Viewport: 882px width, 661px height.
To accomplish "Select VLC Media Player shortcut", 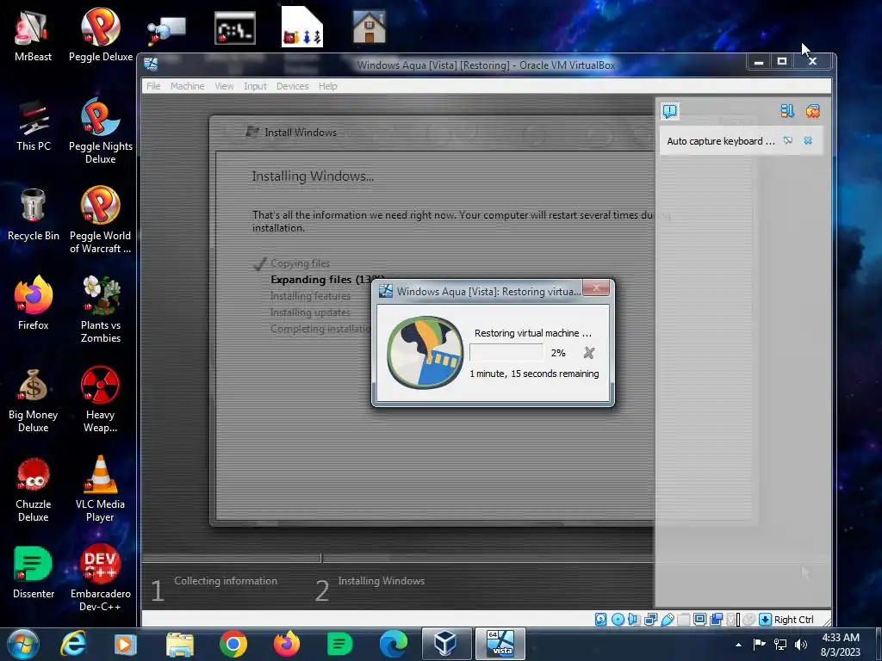I will pyautogui.click(x=100, y=489).
